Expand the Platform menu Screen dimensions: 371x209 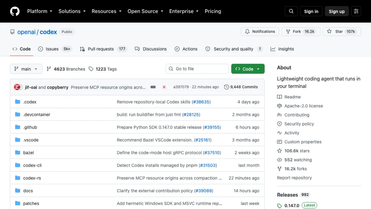coord(40,11)
